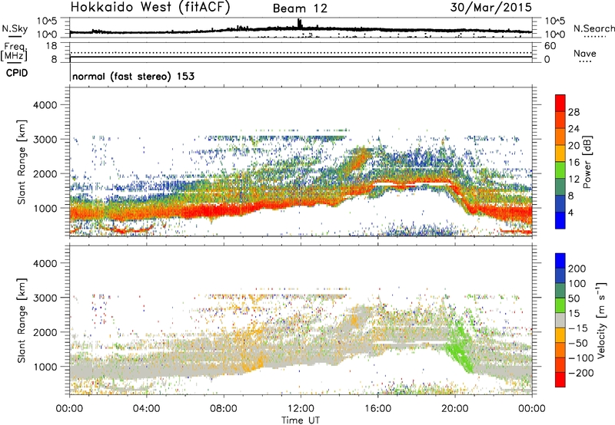Screen dimensions: 615x425
Task: Click the gray segment of Velocity colorbar
Action: click(x=560, y=321)
